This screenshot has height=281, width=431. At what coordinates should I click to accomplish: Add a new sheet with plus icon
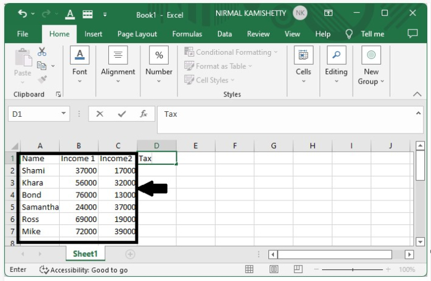point(130,254)
